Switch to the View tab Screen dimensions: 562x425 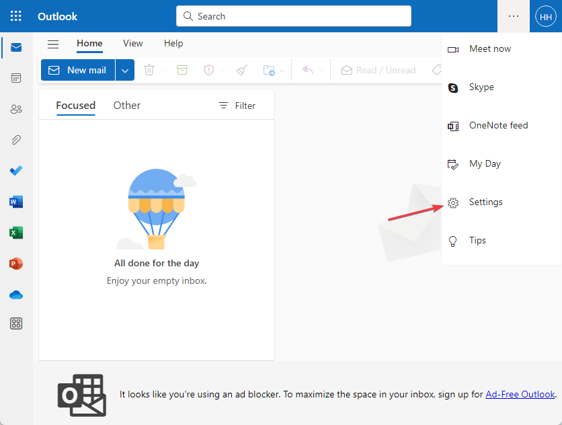133,44
